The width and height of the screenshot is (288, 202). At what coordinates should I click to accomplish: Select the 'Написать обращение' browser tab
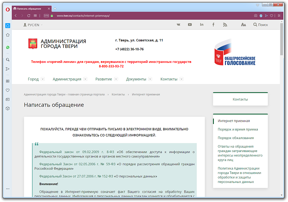(32, 9)
